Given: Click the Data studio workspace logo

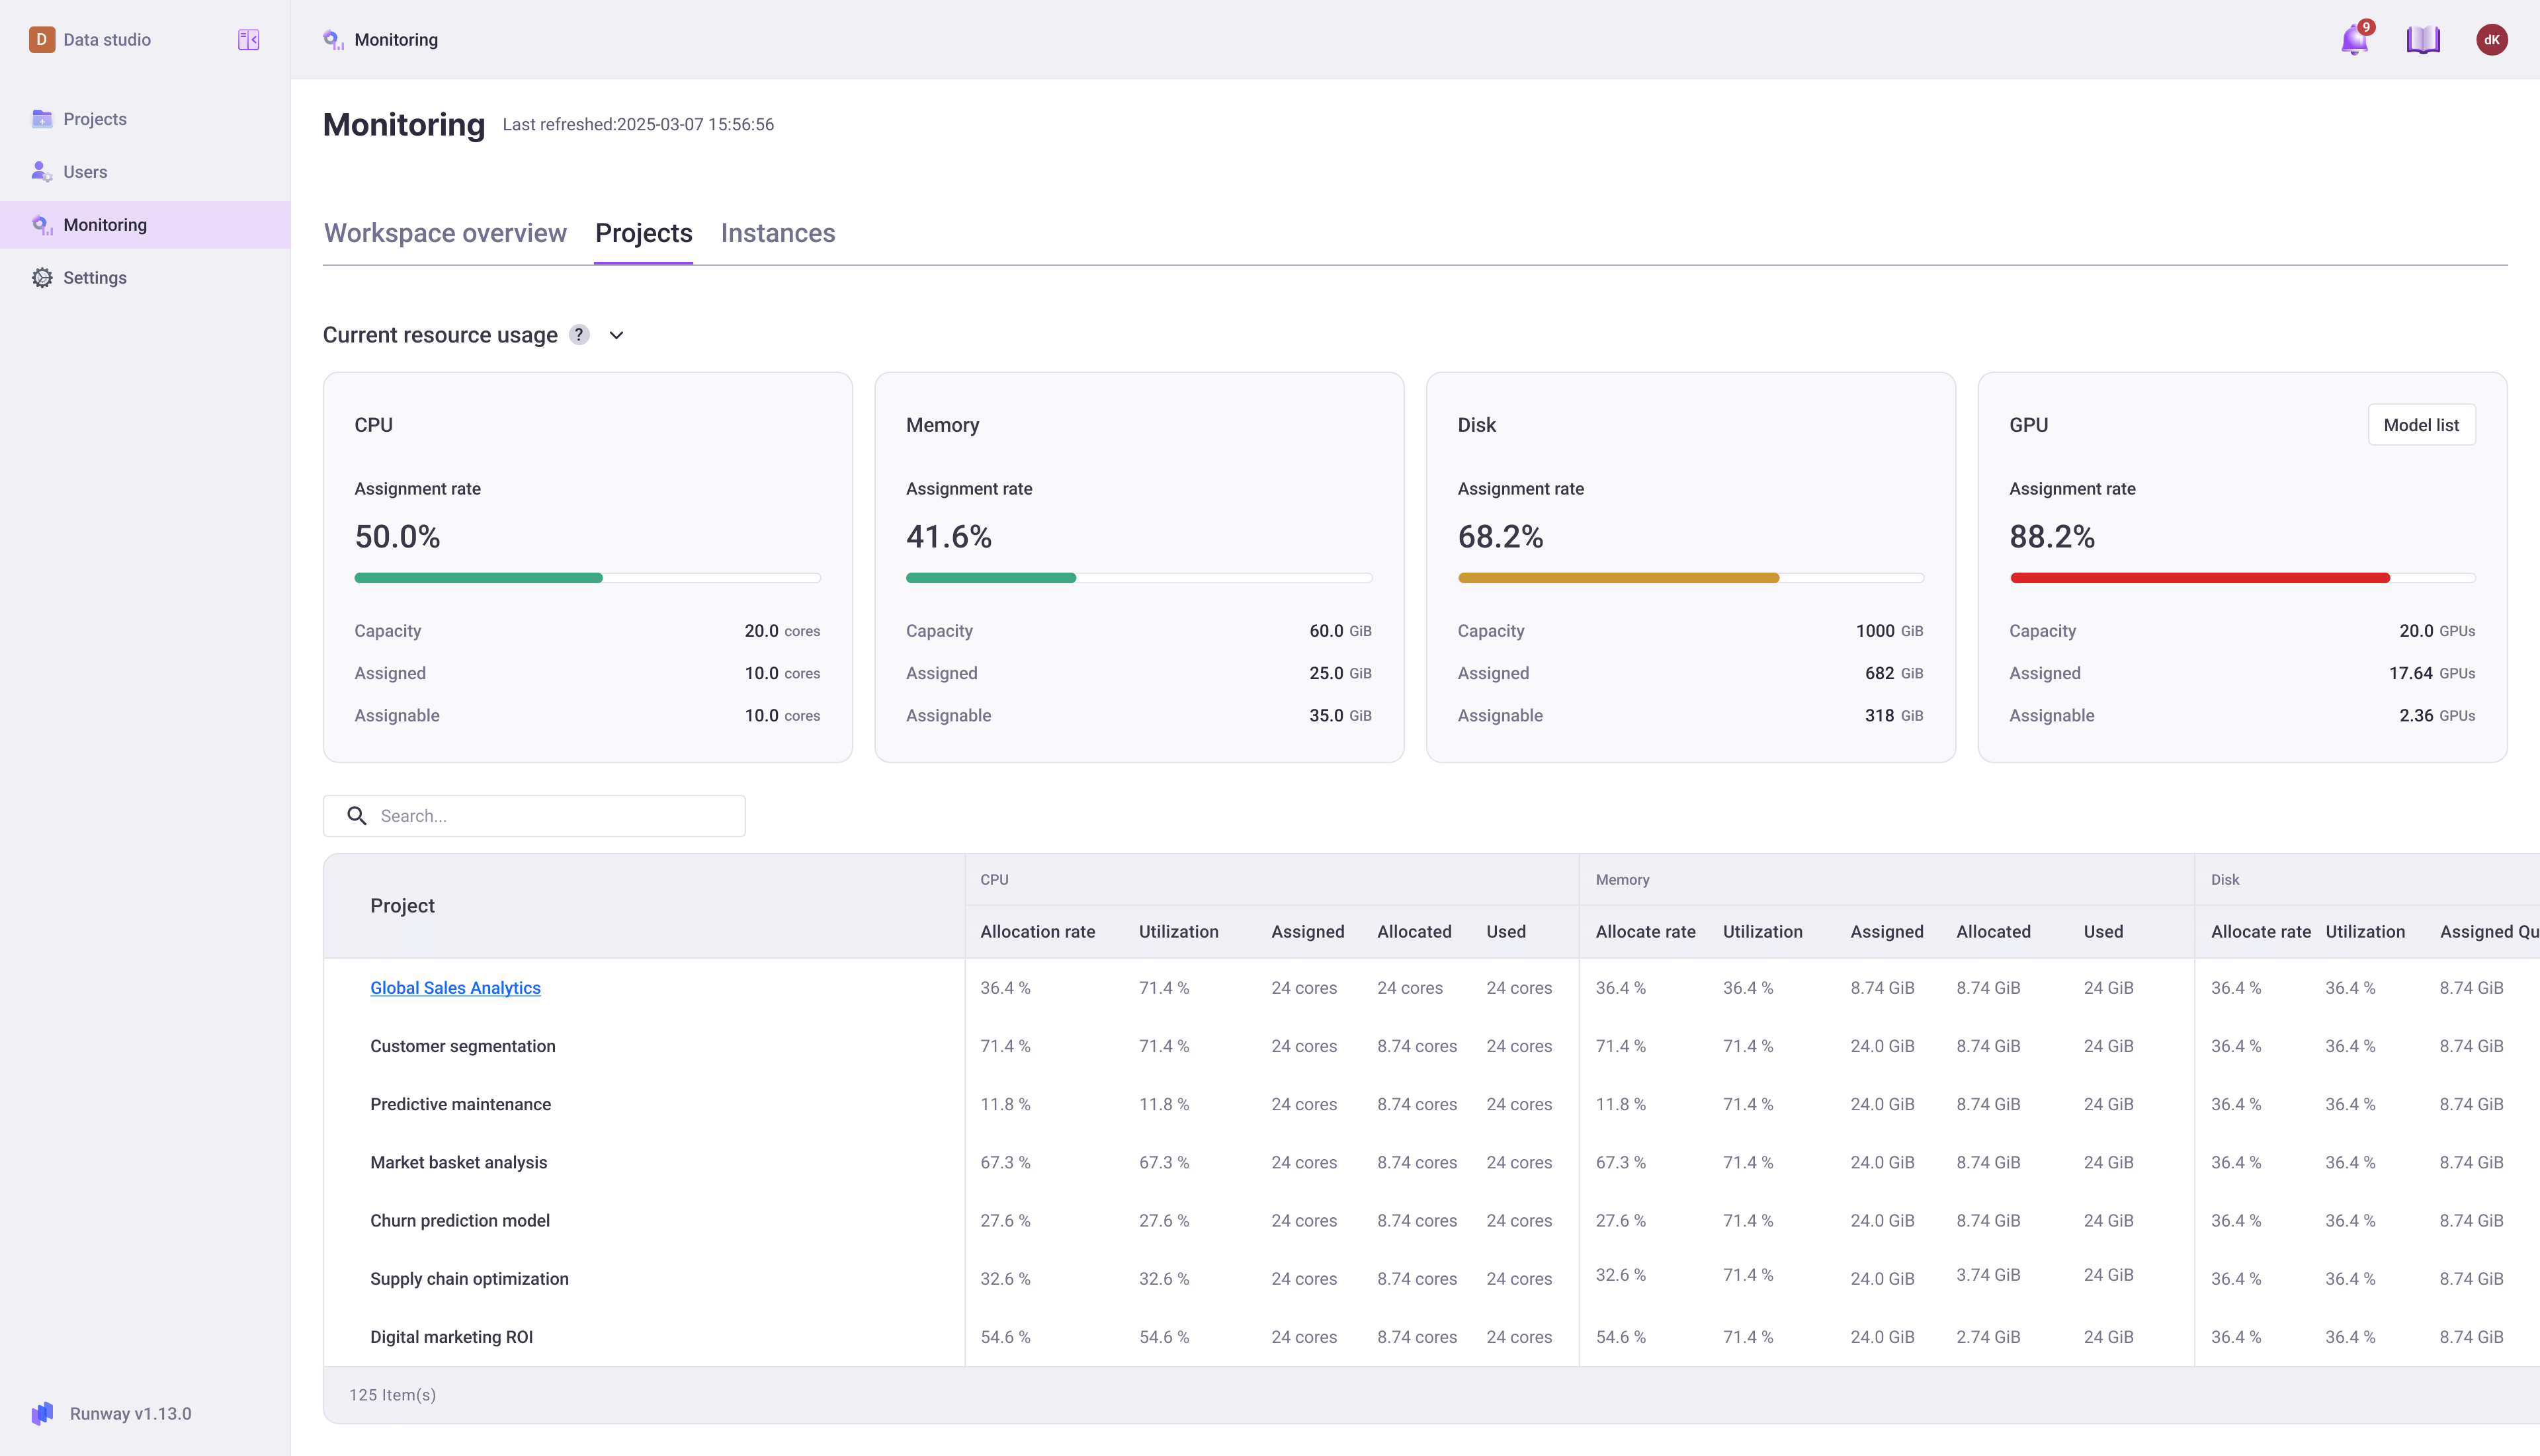Looking at the screenshot, I should point(42,40).
